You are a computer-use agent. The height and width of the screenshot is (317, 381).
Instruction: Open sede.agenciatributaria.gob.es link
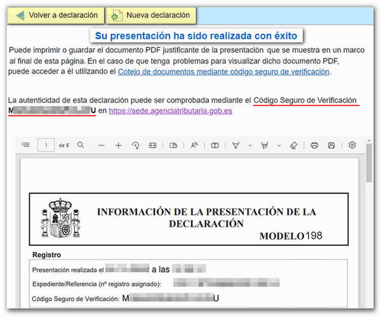(170, 111)
